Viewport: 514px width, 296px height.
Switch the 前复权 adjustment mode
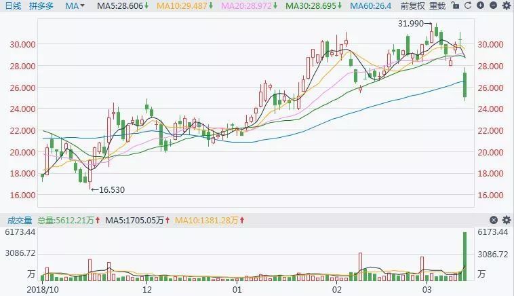click(x=413, y=6)
